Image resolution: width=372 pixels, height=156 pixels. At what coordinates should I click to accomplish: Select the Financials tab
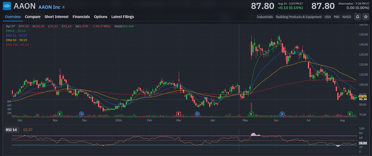point(81,17)
